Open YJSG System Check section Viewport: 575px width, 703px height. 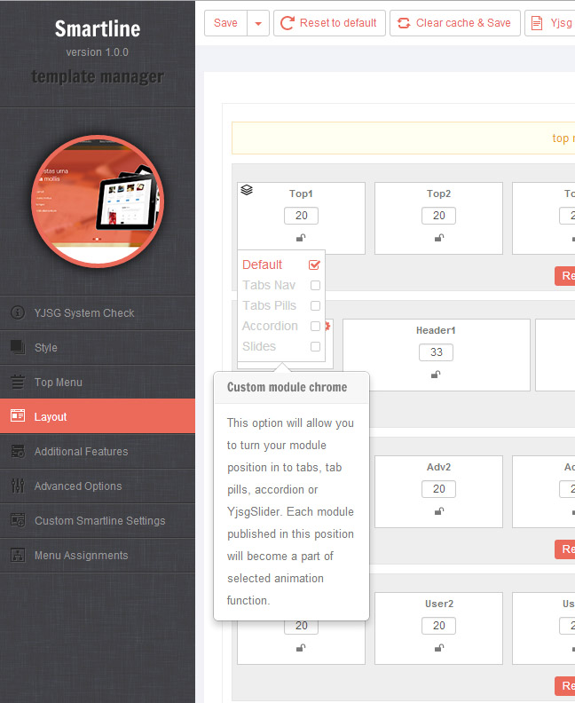[98, 312]
